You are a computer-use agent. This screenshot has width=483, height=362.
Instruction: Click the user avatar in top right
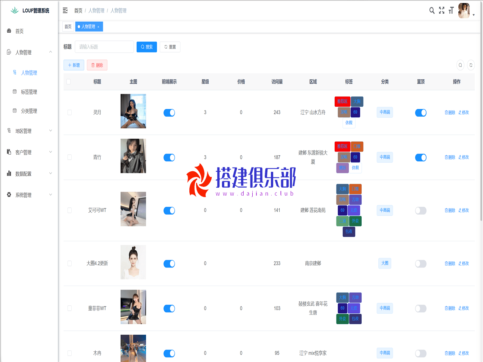tap(464, 11)
